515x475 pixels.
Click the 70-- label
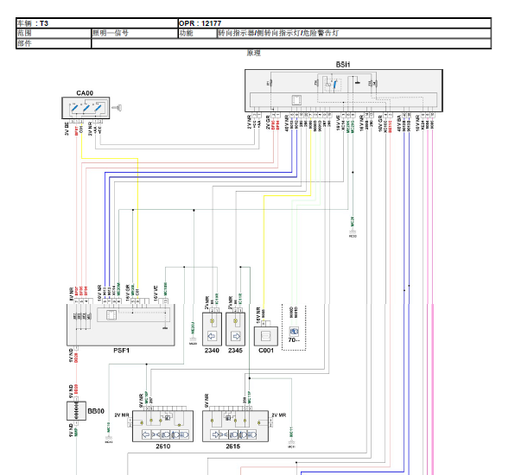click(x=294, y=340)
